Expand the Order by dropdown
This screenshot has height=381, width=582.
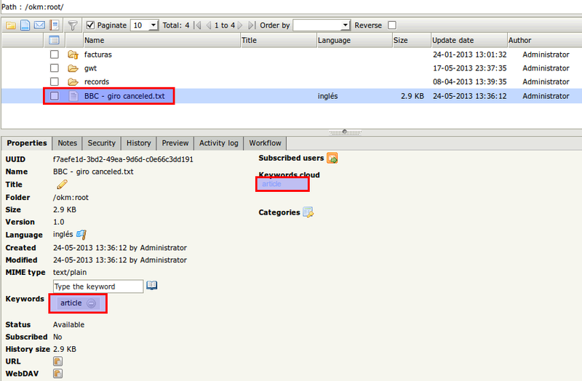click(x=322, y=25)
